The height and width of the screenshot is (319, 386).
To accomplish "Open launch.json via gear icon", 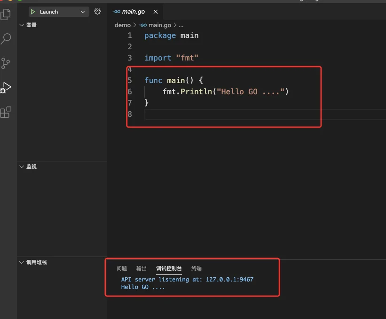I will 97,11.
